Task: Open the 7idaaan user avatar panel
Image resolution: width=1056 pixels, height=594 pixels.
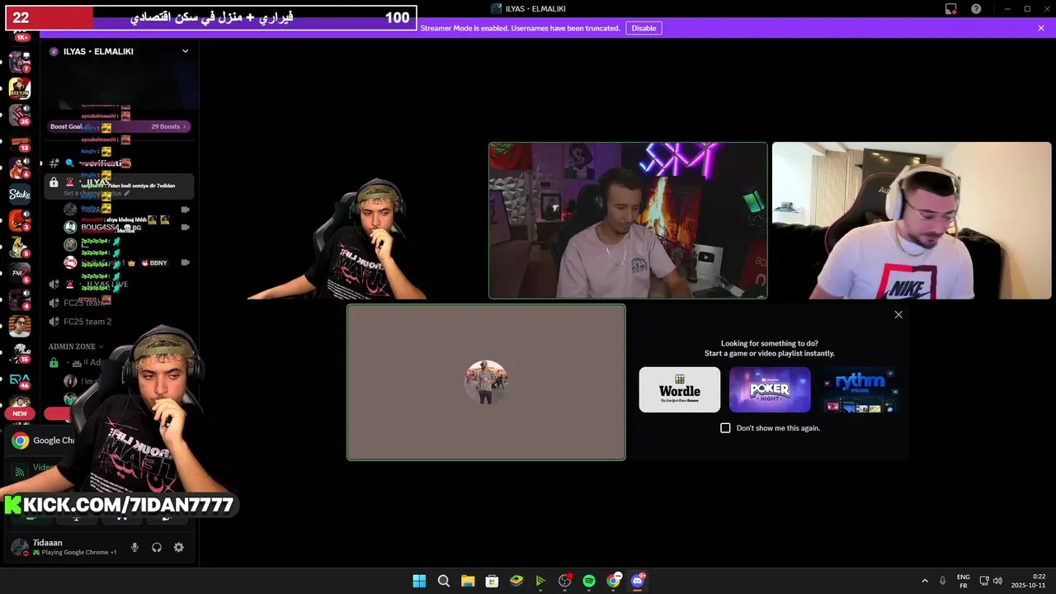Action: click(20, 547)
